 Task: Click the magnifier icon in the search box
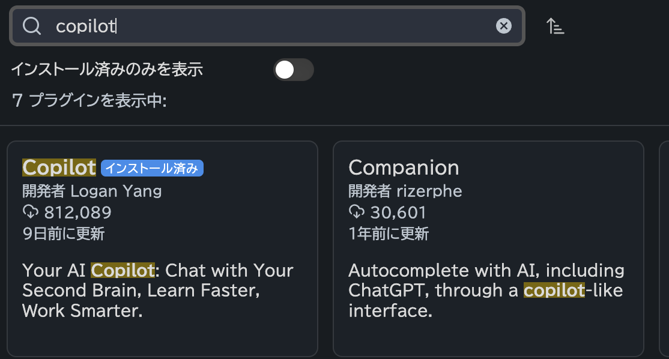31,26
